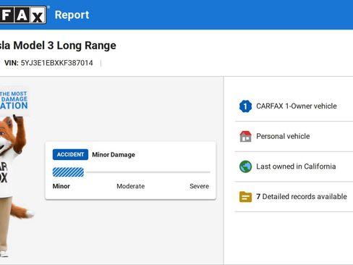Image resolution: width=353 pixels, height=265 pixels.
Task: Open '7 Detailed records available' link
Action: tap(302, 197)
